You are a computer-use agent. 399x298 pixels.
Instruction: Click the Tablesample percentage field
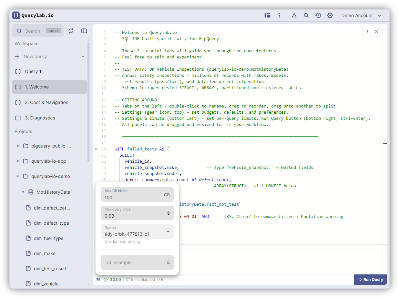click(133, 262)
